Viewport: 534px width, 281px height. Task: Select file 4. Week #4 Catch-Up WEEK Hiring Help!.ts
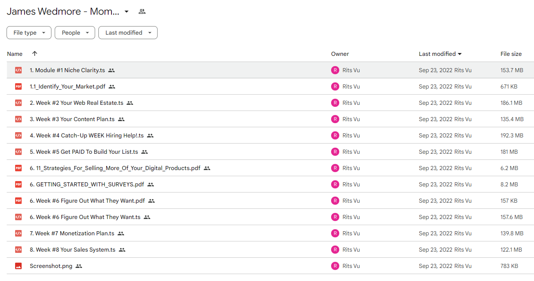click(x=87, y=135)
